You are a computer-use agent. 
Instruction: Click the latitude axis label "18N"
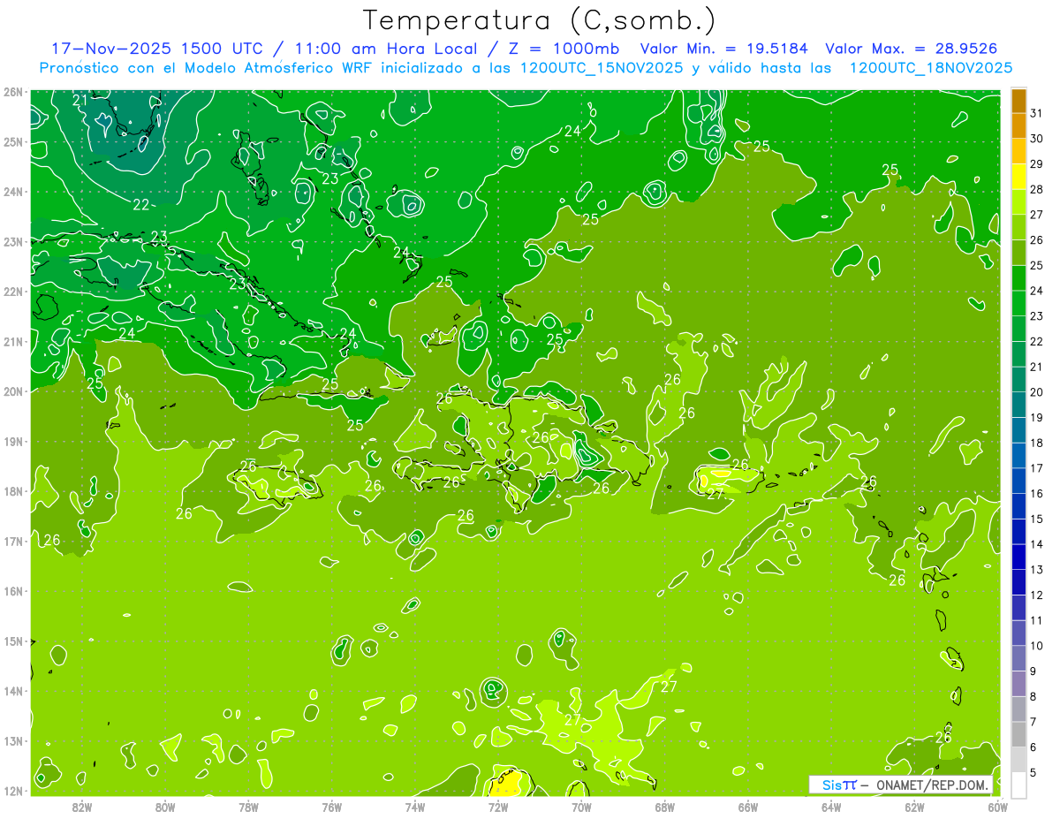pyautogui.click(x=13, y=491)
